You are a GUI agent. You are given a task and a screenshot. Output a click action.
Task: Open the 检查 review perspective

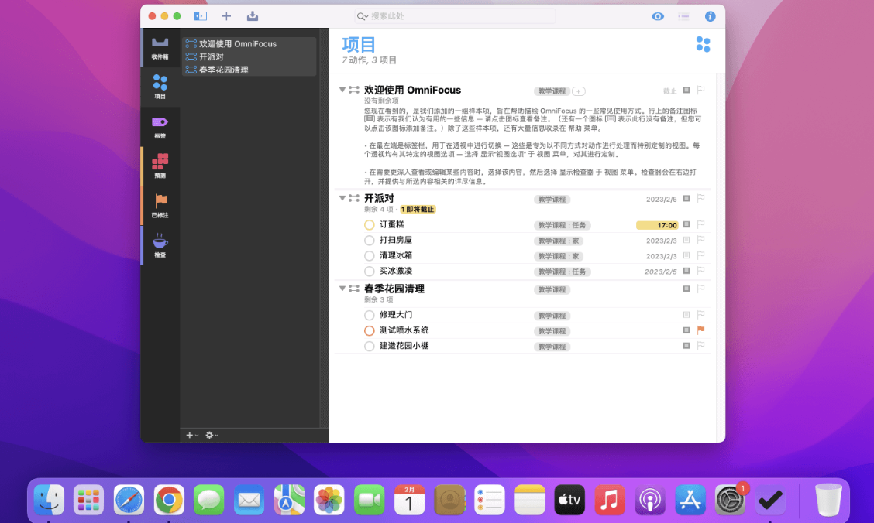coord(160,245)
